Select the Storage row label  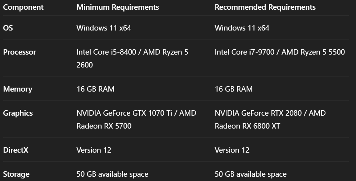(x=16, y=175)
